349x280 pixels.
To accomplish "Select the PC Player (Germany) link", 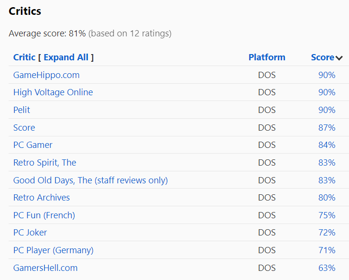I will click(x=53, y=250).
